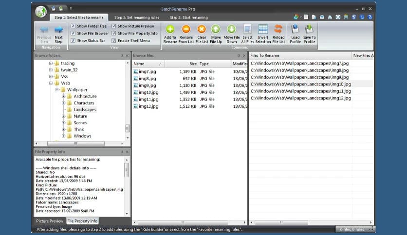
Task: Click the Browse files horizontal scrollbar
Action: (x=183, y=222)
